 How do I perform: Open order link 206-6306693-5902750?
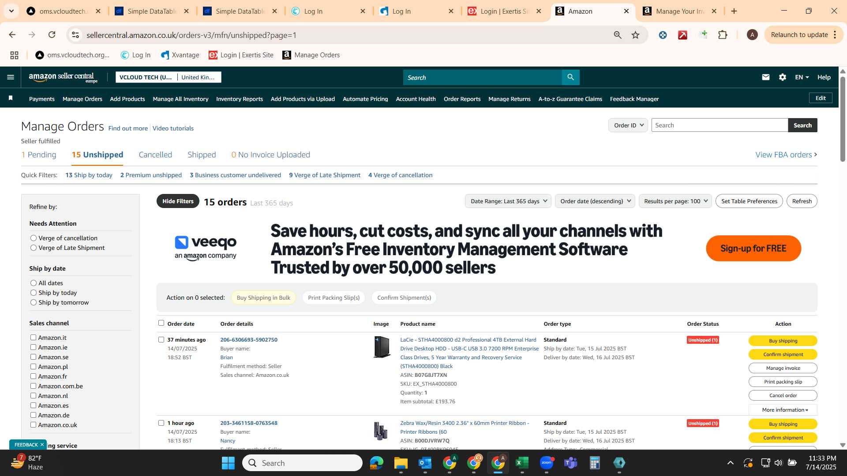249,340
